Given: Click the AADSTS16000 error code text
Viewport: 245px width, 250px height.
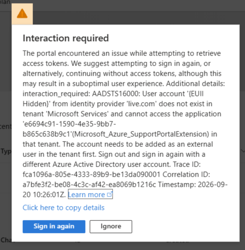Looking at the screenshot, I should coord(117,94).
